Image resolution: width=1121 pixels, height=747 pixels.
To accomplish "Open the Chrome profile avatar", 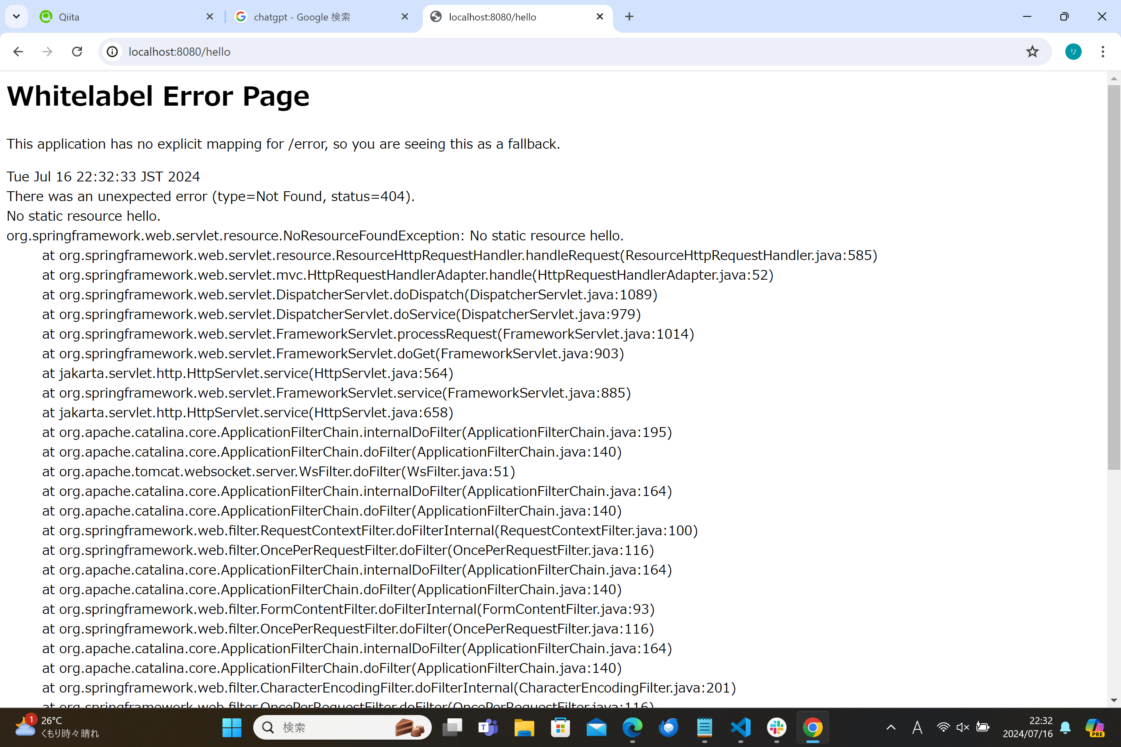I will point(1073,52).
